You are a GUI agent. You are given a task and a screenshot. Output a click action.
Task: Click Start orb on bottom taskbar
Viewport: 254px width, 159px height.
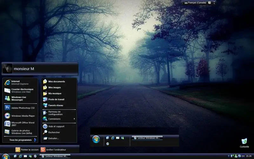tap(5, 156)
